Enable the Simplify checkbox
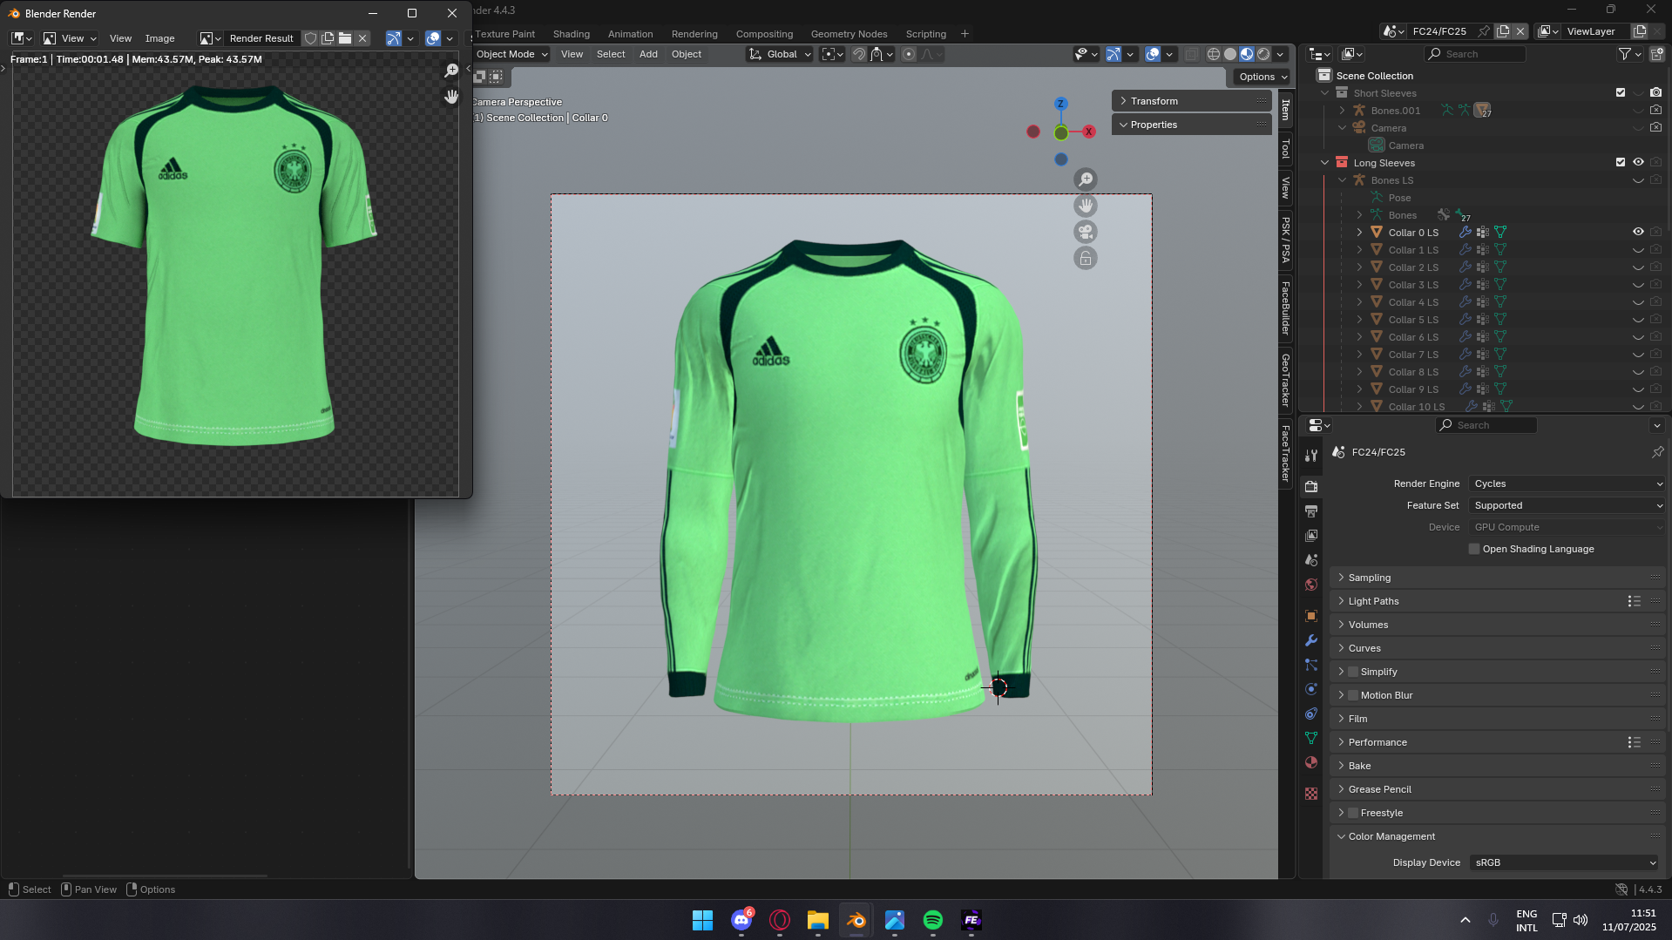The image size is (1672, 940). point(1353,672)
